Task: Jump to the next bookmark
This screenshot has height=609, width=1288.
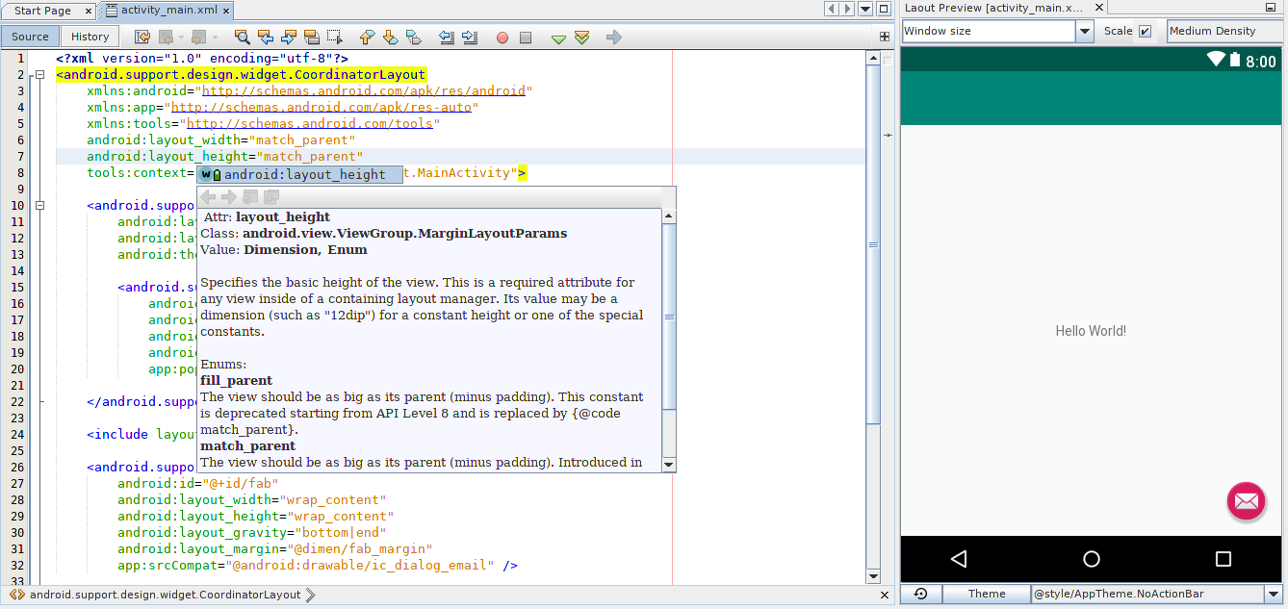Action: [x=389, y=37]
